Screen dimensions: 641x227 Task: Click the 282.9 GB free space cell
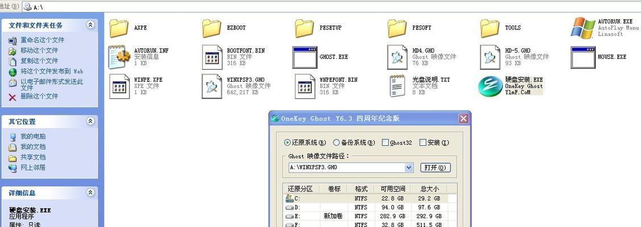click(x=391, y=216)
